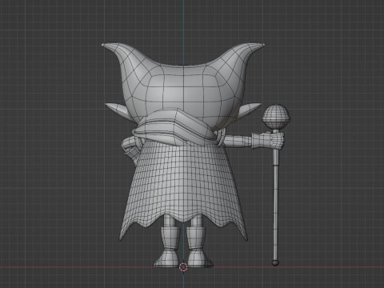
Task: Click the outstretched arm holding the staff
Action: tap(238, 141)
